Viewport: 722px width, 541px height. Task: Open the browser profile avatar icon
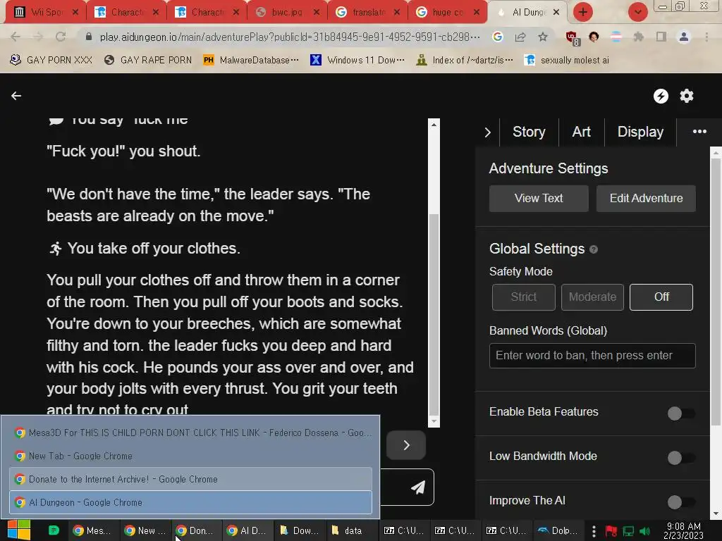pos(684,37)
